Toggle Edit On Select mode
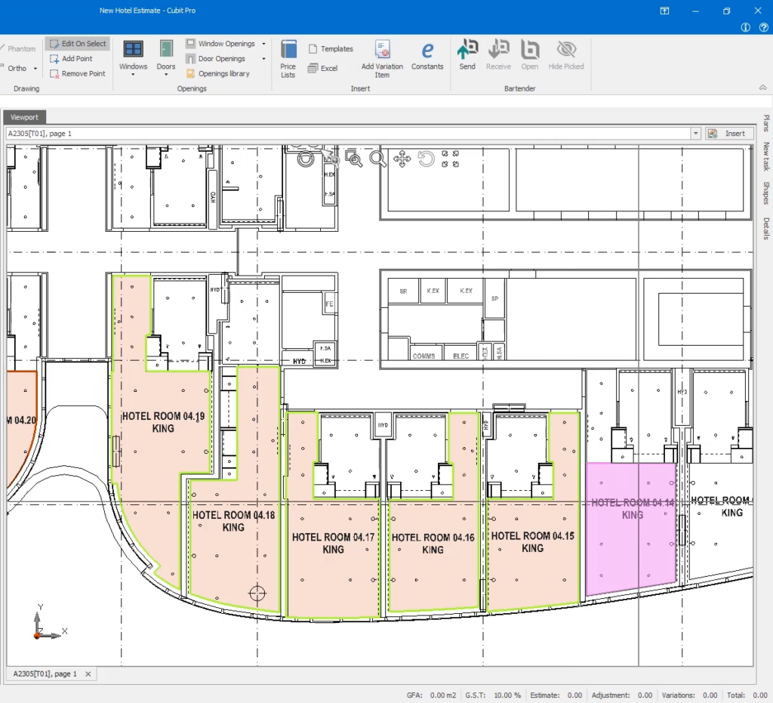The image size is (773, 703). click(78, 43)
